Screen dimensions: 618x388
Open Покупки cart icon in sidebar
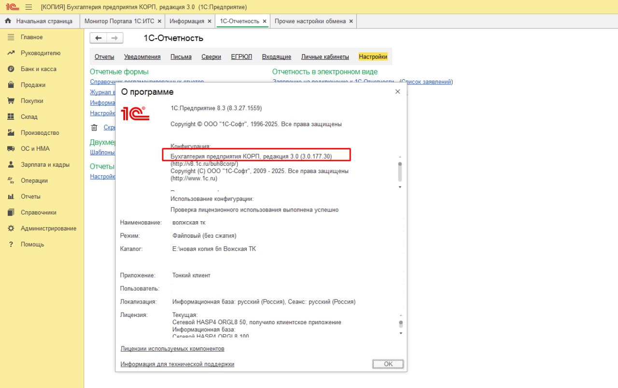(x=11, y=101)
